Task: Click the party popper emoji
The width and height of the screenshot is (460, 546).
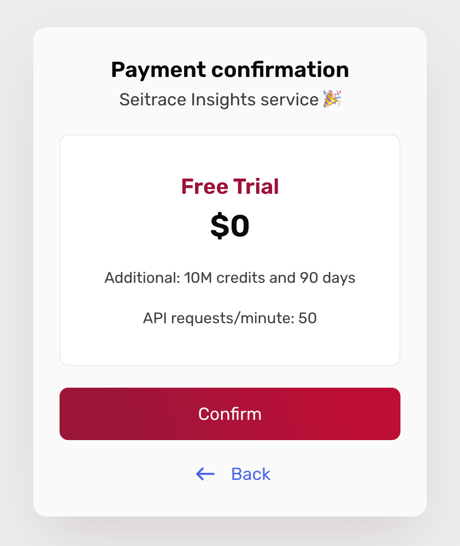Action: pyautogui.click(x=331, y=99)
